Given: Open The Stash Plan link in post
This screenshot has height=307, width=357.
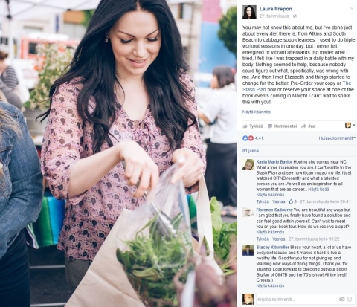Looking at the screenshot, I should pos(297,86).
